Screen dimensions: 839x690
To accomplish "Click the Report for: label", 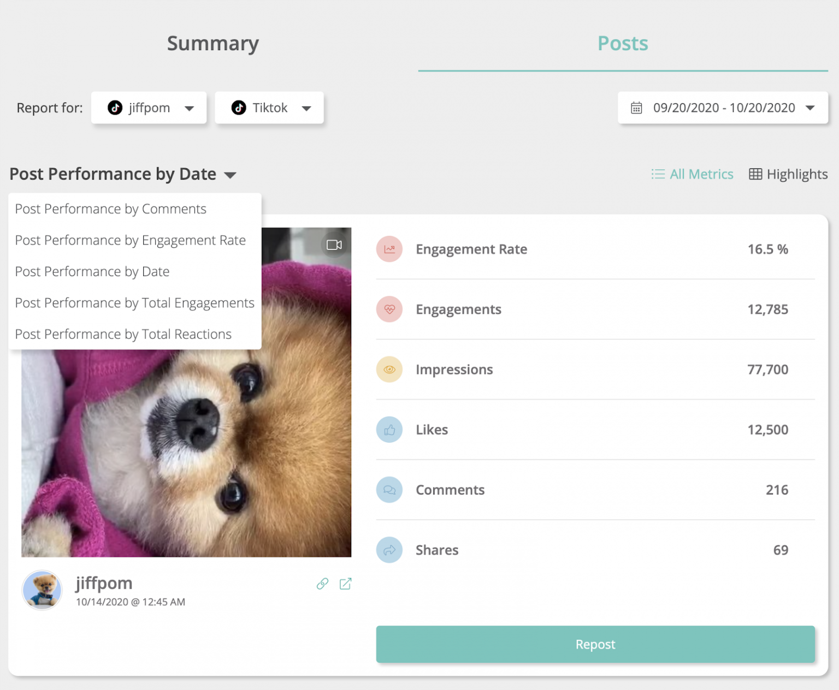I will (50, 108).
